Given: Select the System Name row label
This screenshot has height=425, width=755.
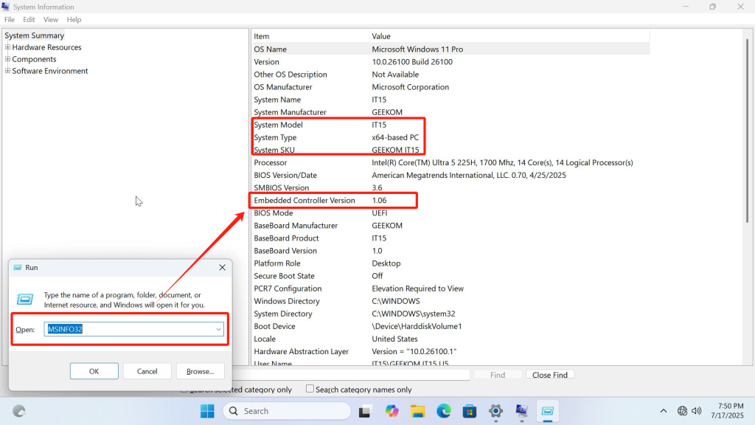Looking at the screenshot, I should point(277,100).
